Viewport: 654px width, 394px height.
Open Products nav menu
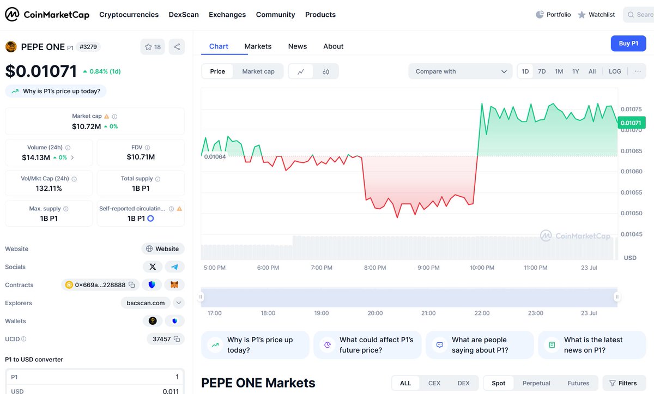click(x=320, y=15)
